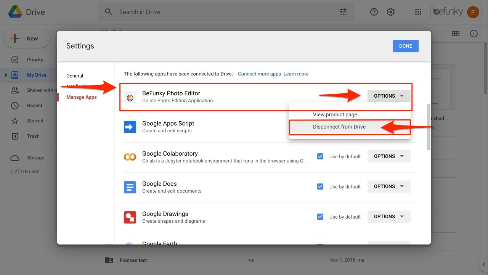Click the Google Drive logo
This screenshot has width=488, height=275.
14,12
